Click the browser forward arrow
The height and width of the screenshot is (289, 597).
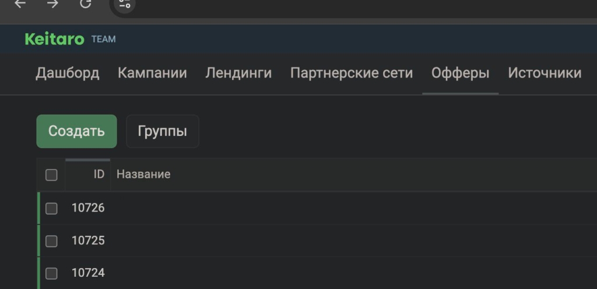click(x=52, y=3)
